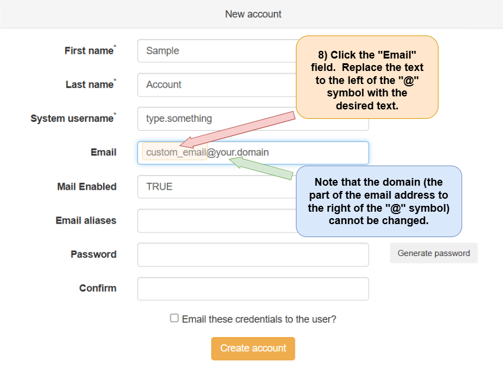503x369 pixels.
Task: Click the orange step 8 instruction callout
Action: pyautogui.click(x=367, y=77)
